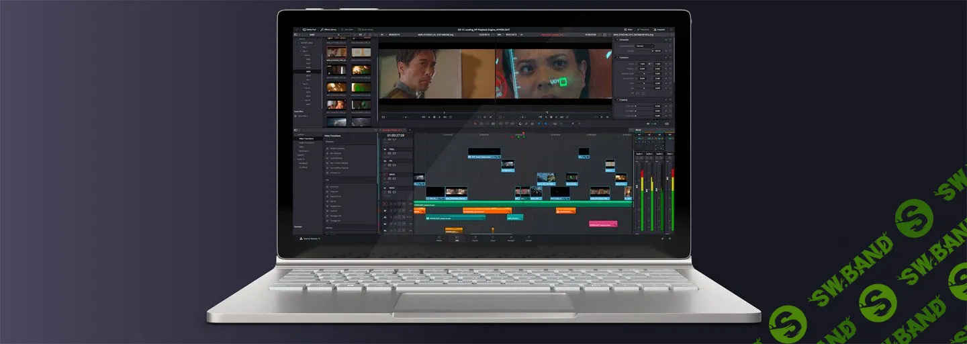Collapse the Cropping section in Inspector

(617, 99)
